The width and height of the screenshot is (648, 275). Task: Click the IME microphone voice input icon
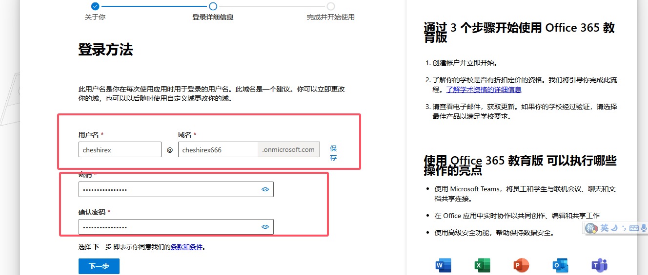tap(644, 228)
